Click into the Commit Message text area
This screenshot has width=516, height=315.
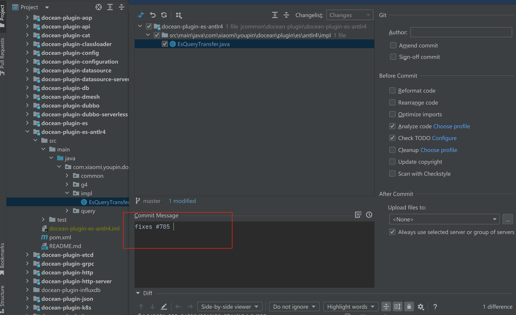point(254,255)
